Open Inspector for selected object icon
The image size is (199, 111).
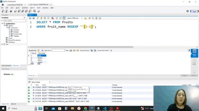click(x=11, y=11)
